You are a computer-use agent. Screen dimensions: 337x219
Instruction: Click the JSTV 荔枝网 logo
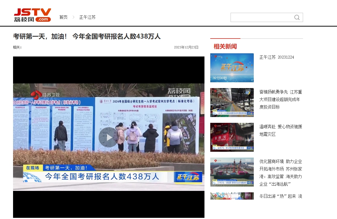click(32, 15)
